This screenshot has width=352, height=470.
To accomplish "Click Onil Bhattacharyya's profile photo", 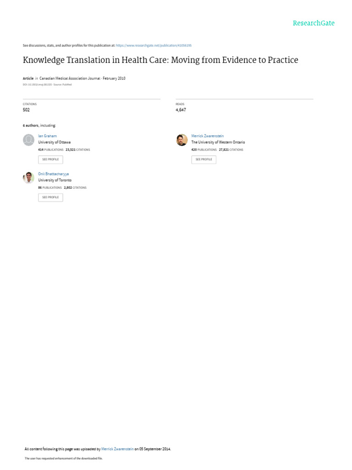I will (x=29, y=178).
